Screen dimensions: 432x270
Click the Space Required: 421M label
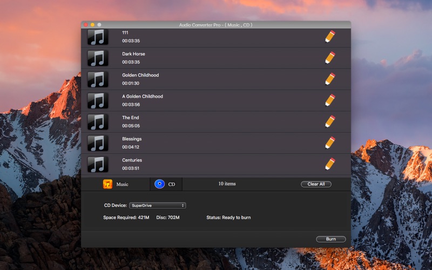pos(126,218)
